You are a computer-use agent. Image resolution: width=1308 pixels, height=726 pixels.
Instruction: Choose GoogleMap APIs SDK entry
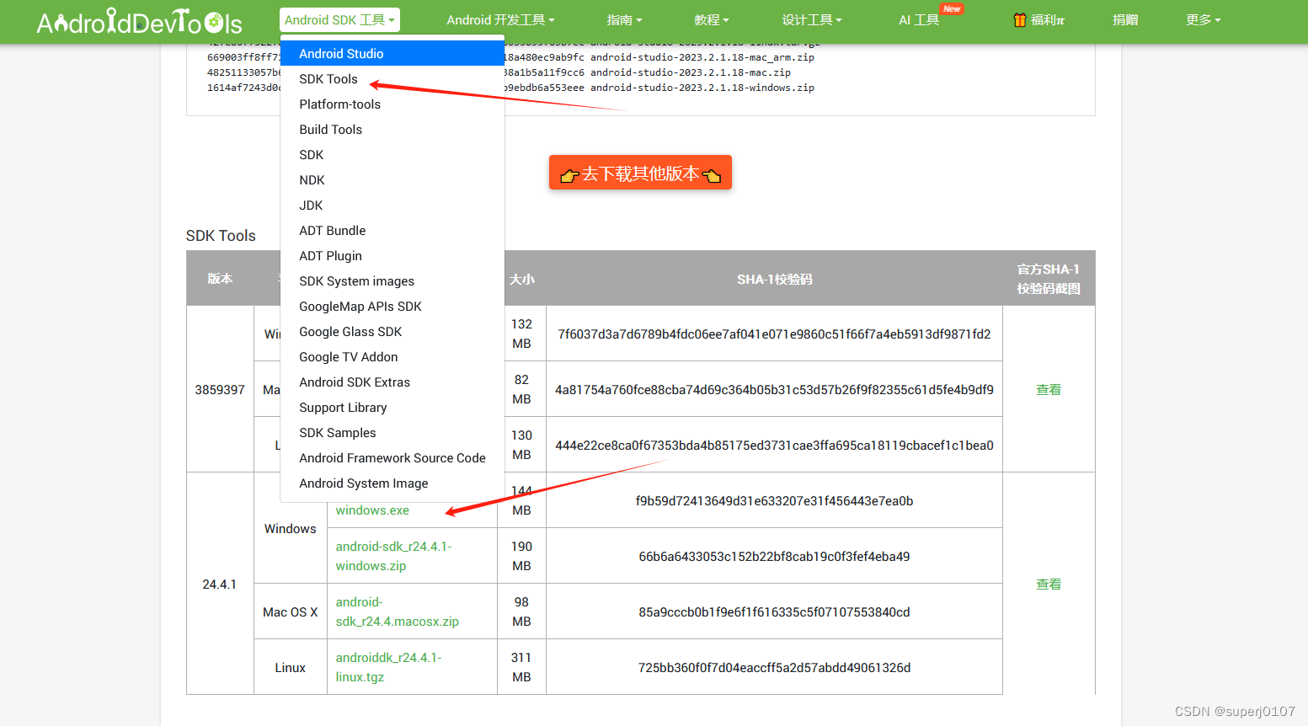(x=392, y=306)
